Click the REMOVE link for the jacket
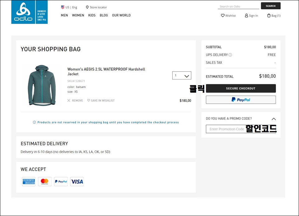The height and width of the screenshot is (216, 299). pos(75,101)
